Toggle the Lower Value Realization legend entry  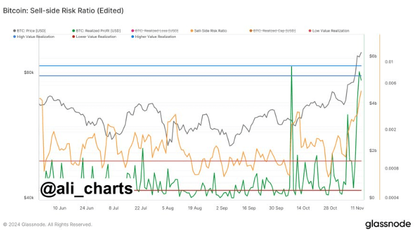(94, 37)
